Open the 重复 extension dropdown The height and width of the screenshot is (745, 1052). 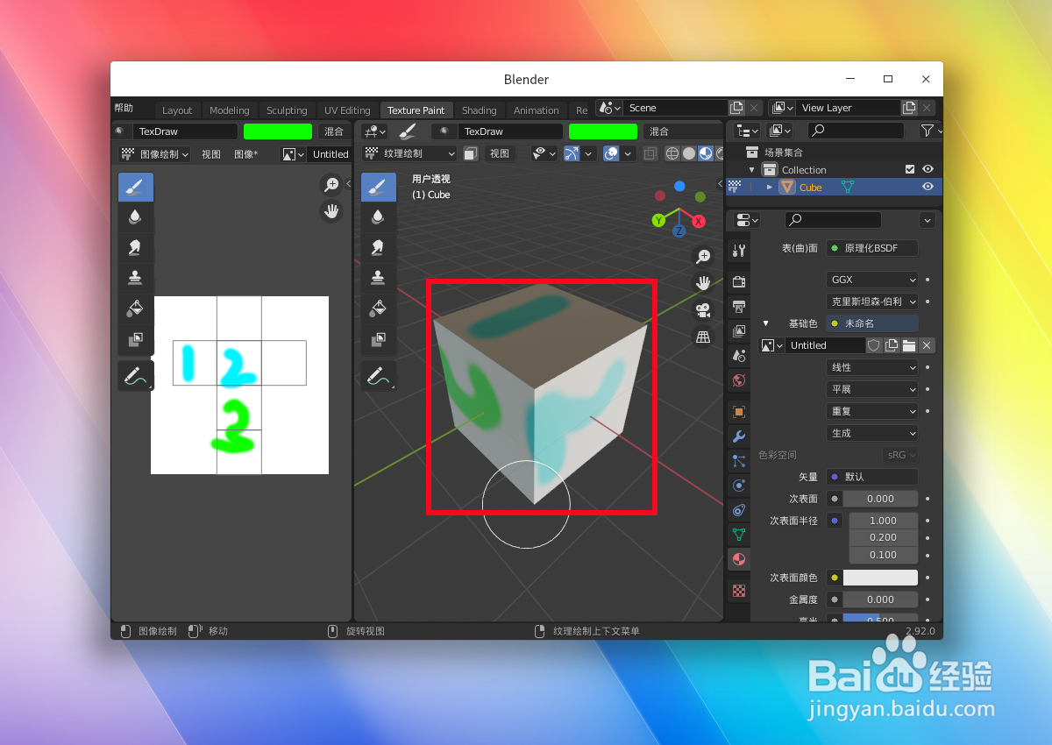(x=872, y=411)
